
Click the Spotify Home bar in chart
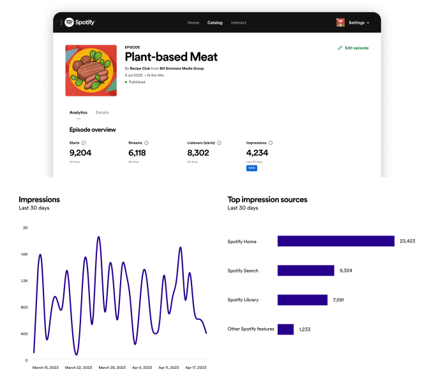pyautogui.click(x=336, y=241)
